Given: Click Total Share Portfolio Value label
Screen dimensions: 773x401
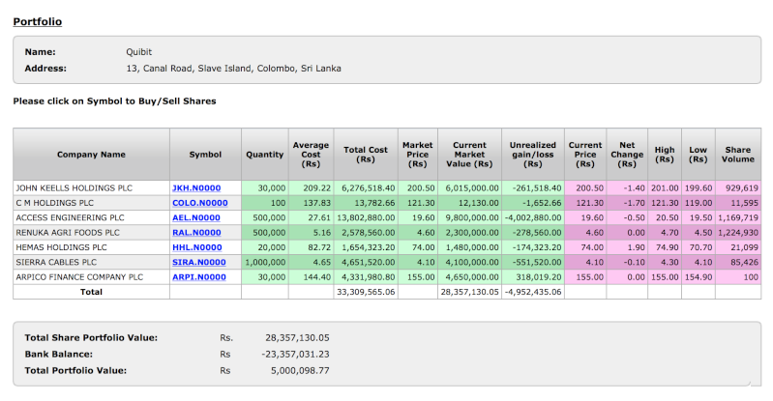Looking at the screenshot, I should click(91, 338).
